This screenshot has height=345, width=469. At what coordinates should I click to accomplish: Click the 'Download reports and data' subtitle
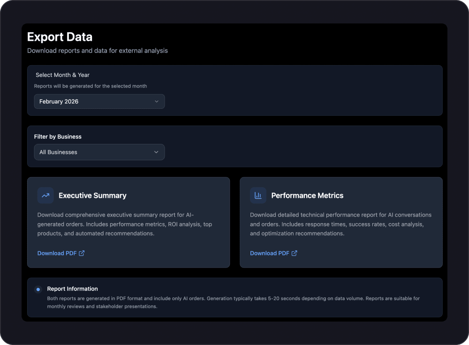coord(97,51)
